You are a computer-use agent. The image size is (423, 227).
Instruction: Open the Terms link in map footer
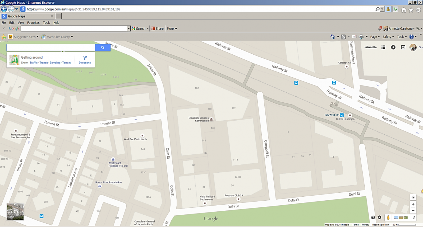(x=355, y=225)
